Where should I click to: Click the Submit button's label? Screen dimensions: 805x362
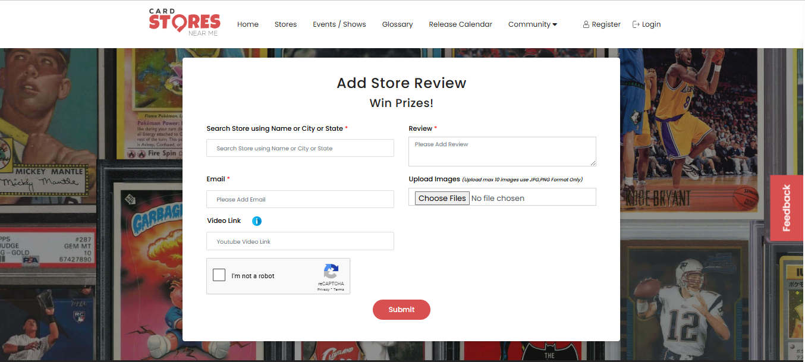click(x=401, y=309)
